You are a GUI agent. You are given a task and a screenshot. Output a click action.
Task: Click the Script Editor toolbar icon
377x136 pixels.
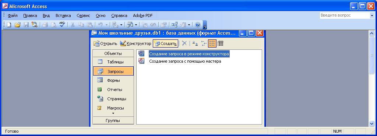point(153,25)
